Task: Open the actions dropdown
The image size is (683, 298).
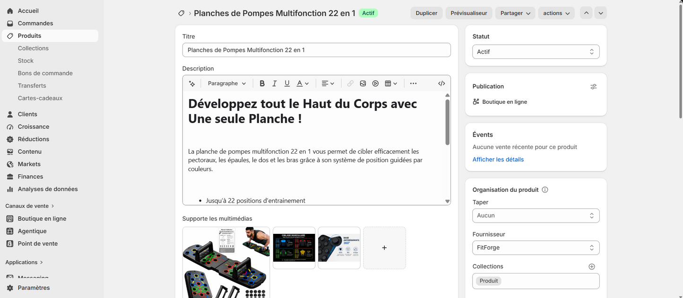Action: pos(556,13)
